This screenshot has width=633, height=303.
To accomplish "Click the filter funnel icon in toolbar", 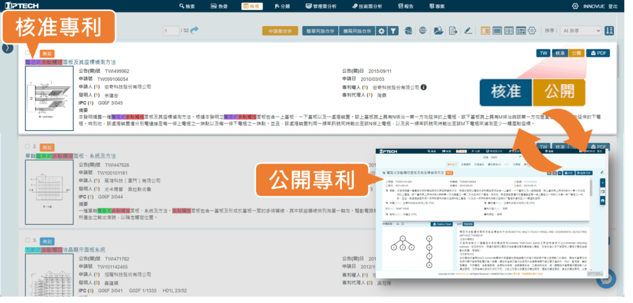I will [x=393, y=30].
